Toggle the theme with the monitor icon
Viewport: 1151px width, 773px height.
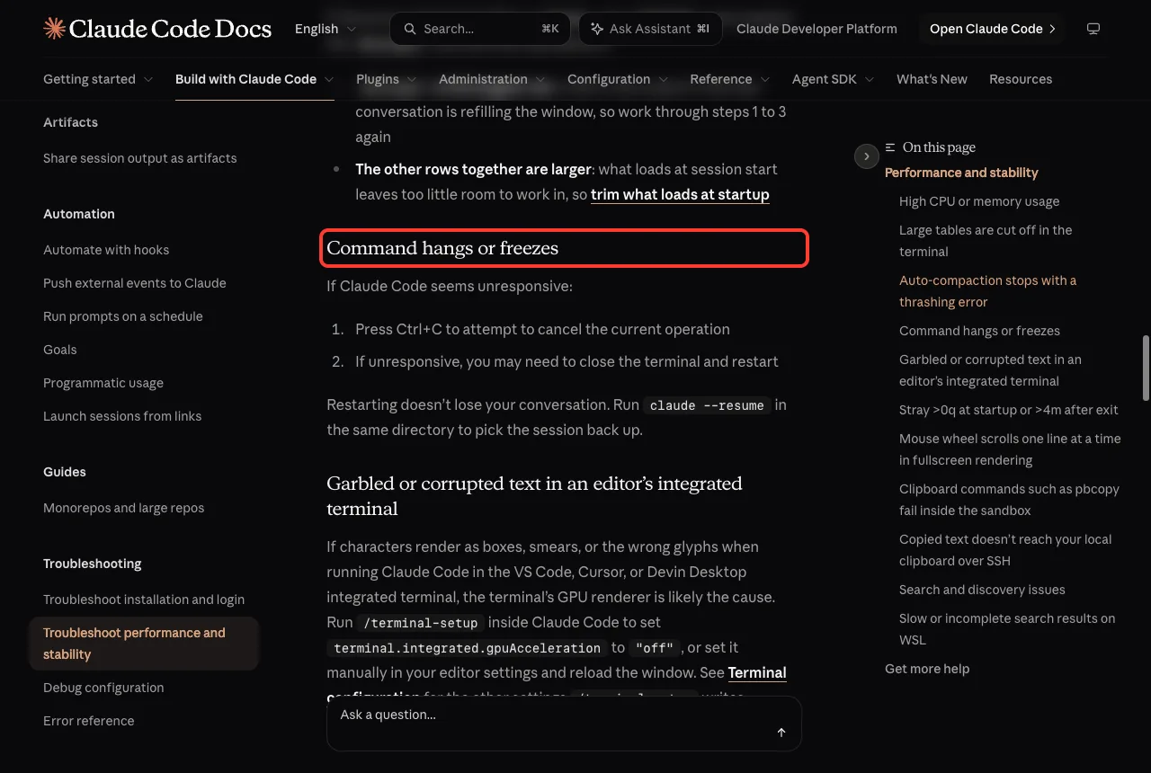[1093, 29]
